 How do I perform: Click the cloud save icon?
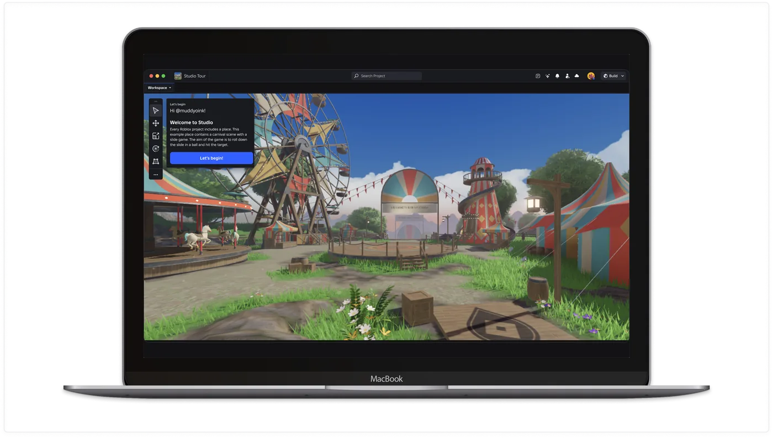pos(577,76)
